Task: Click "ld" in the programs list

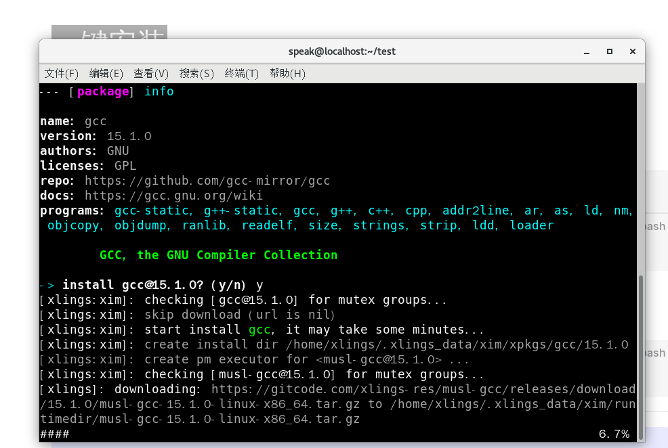Action: pos(591,210)
